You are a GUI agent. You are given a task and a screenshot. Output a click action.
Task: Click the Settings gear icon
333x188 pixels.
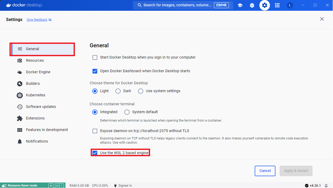(x=265, y=5)
